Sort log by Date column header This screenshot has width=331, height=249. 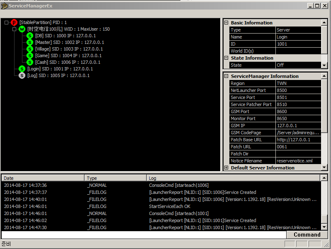43,178
